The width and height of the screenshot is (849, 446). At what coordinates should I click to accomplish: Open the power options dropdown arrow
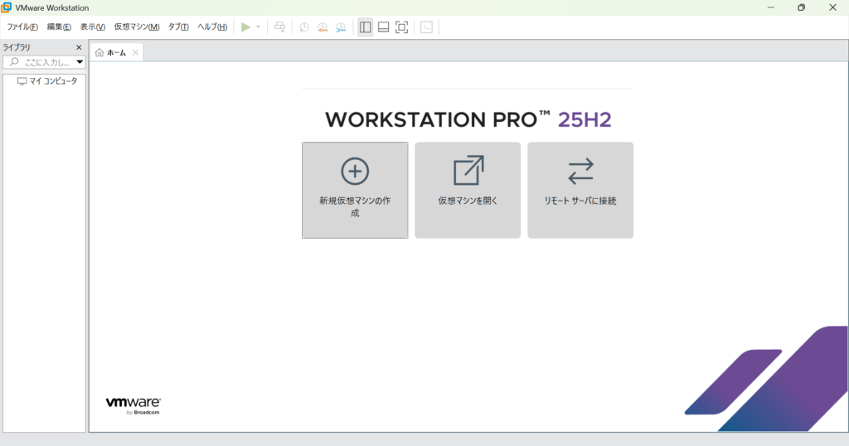click(258, 27)
